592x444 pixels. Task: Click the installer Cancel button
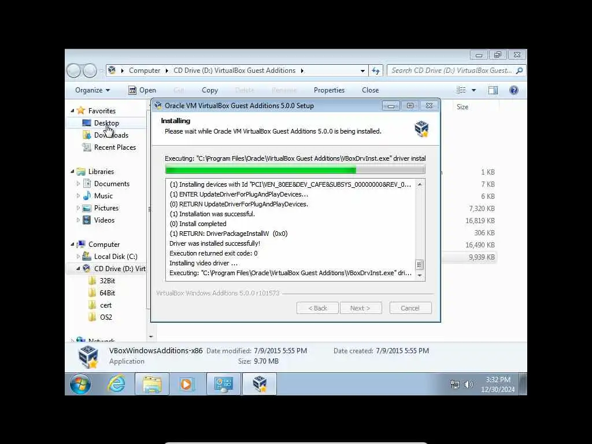click(410, 308)
